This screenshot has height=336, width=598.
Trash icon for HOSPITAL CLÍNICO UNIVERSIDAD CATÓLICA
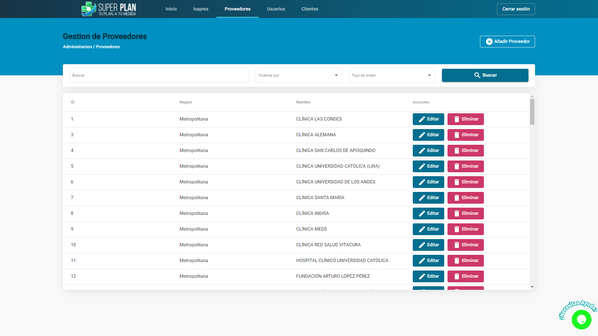click(x=456, y=261)
